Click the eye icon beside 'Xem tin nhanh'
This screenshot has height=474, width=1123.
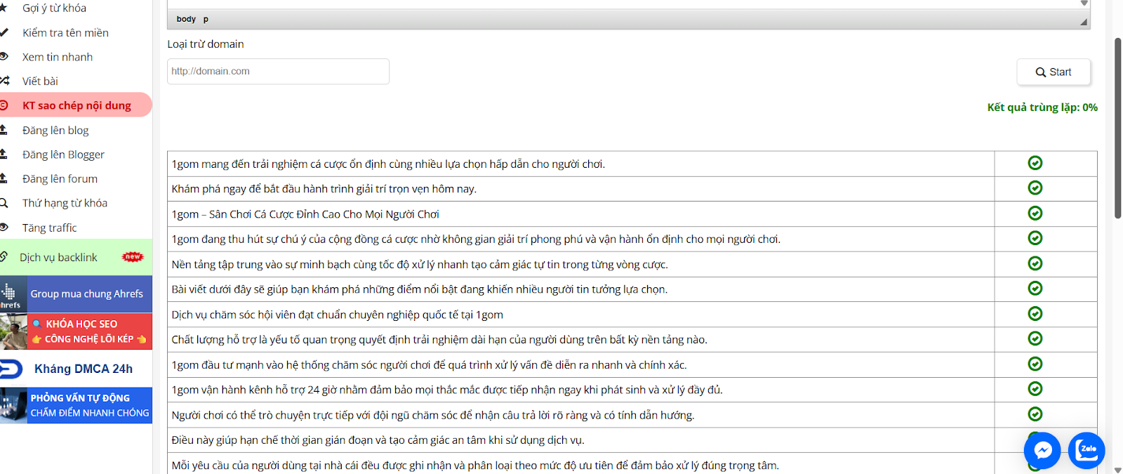click(x=4, y=57)
